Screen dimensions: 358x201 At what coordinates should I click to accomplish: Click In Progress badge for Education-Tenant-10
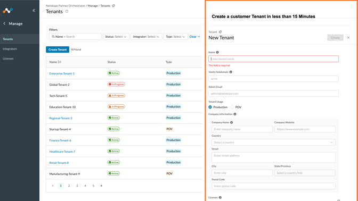116,107
